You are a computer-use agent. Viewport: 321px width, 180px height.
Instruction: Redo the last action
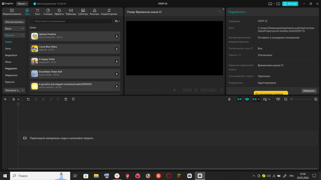[36, 99]
